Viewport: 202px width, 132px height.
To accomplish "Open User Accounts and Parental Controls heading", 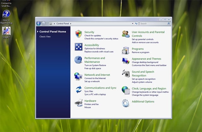I will [x=148, y=34].
